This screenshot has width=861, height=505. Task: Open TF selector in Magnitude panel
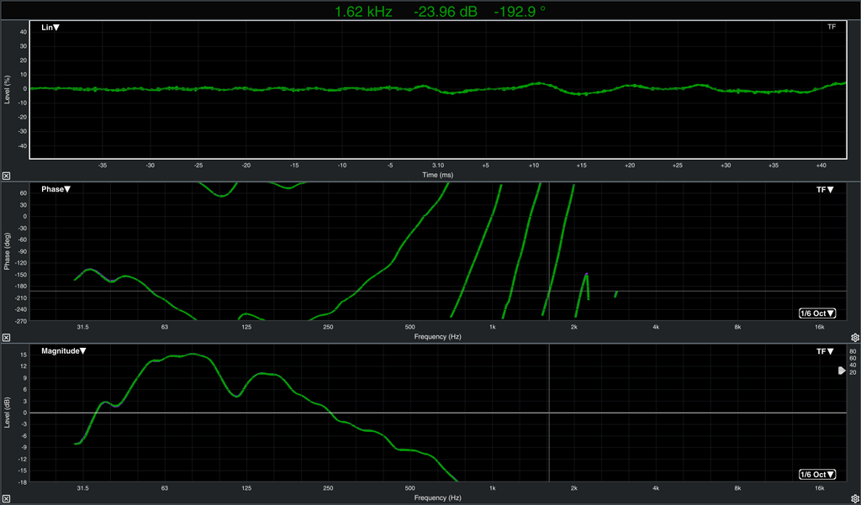tap(825, 351)
